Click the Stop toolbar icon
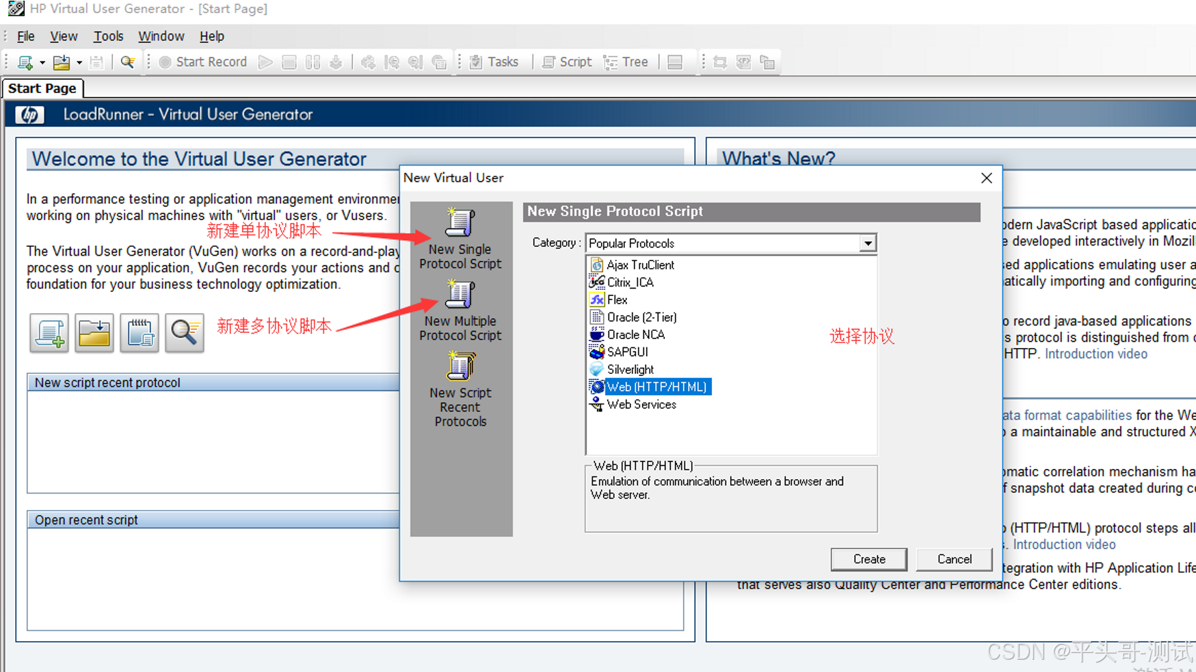 (289, 62)
